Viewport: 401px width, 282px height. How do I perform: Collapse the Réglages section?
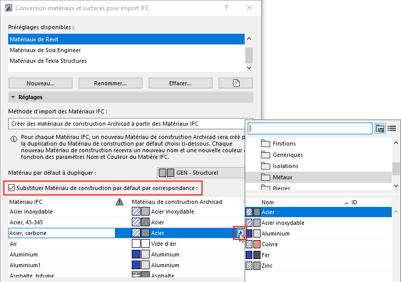131,97
